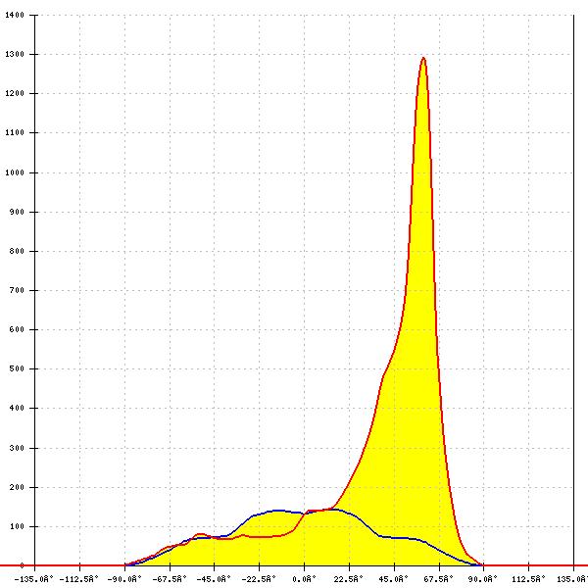Click the 300 label on vertical axis
Screen dimensions: 588x588
tap(17, 448)
